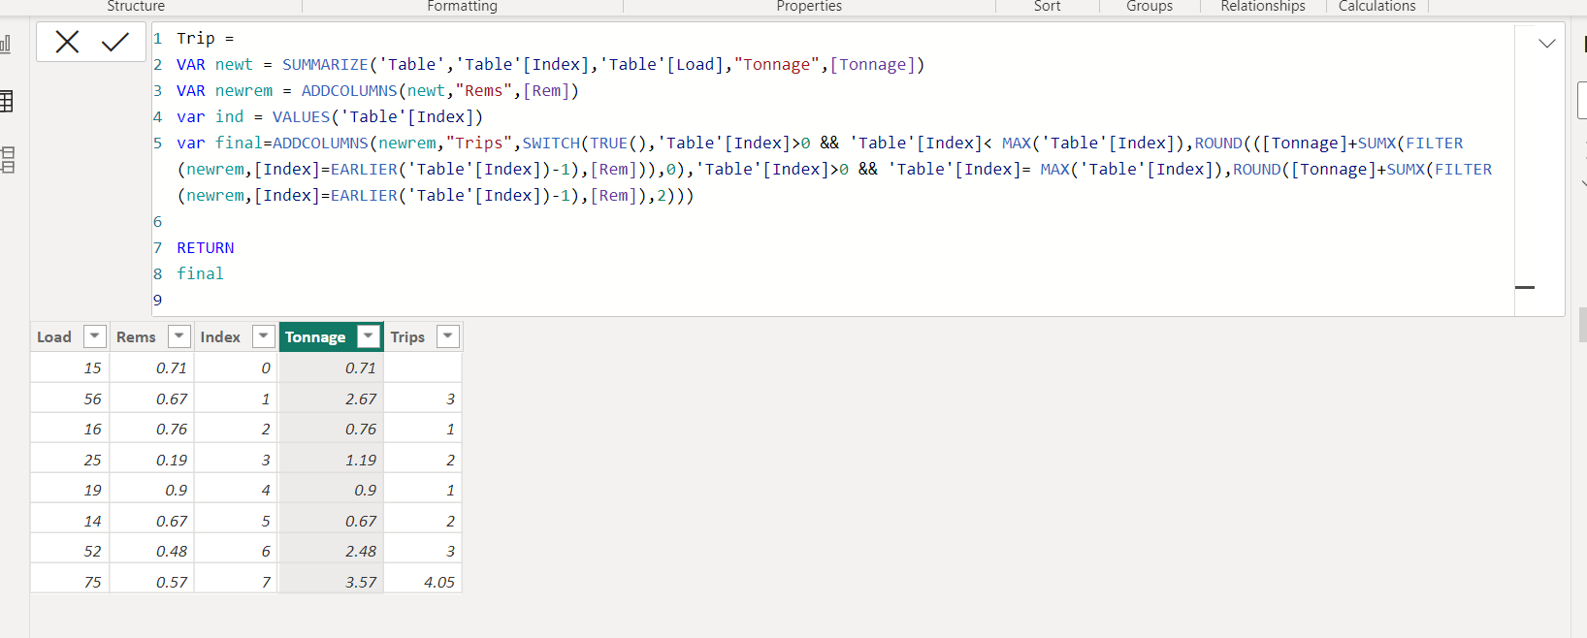This screenshot has height=638, width=1587.
Task: Select Load cell with value 75
Action: tap(70, 582)
